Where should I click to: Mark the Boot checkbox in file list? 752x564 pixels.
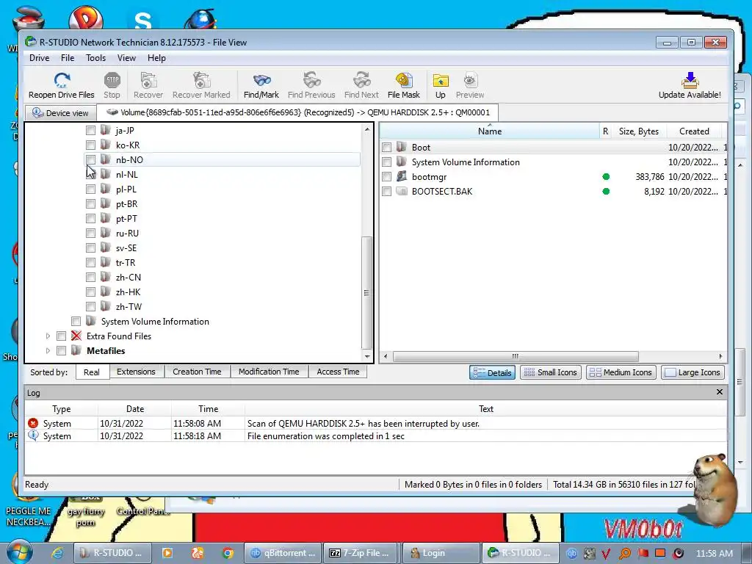click(386, 147)
